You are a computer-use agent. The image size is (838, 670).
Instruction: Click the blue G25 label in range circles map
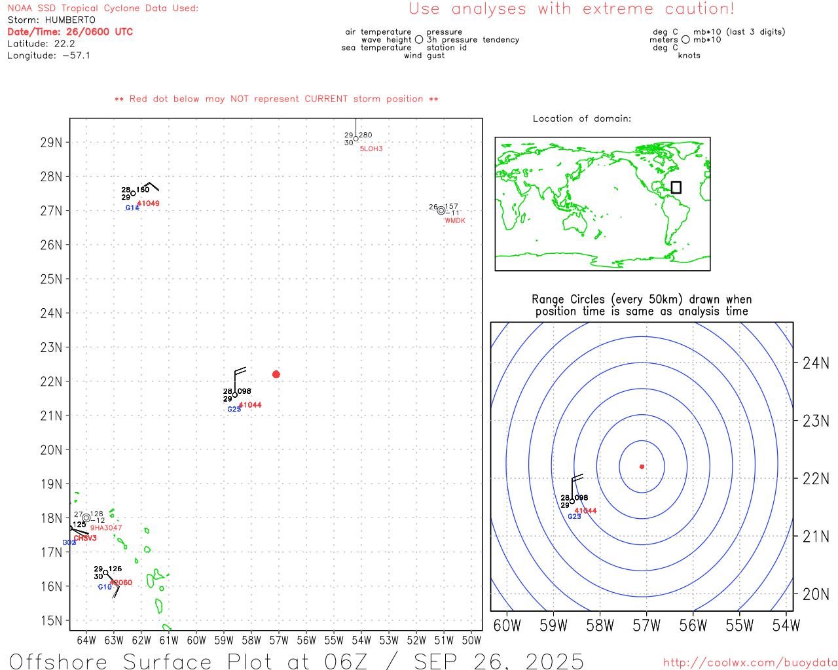pyautogui.click(x=574, y=517)
